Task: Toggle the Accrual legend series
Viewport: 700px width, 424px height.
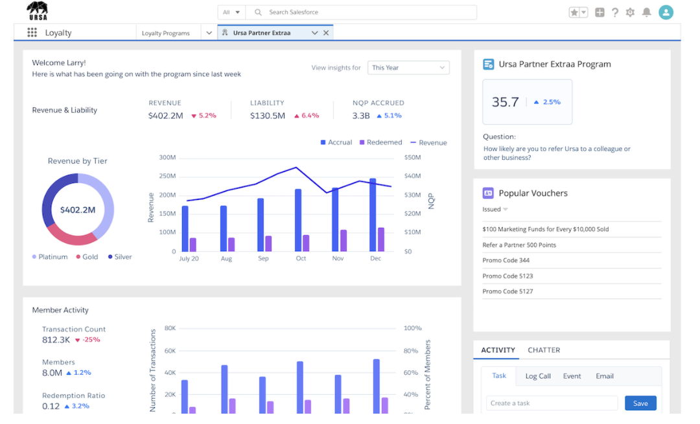Action: tap(336, 142)
